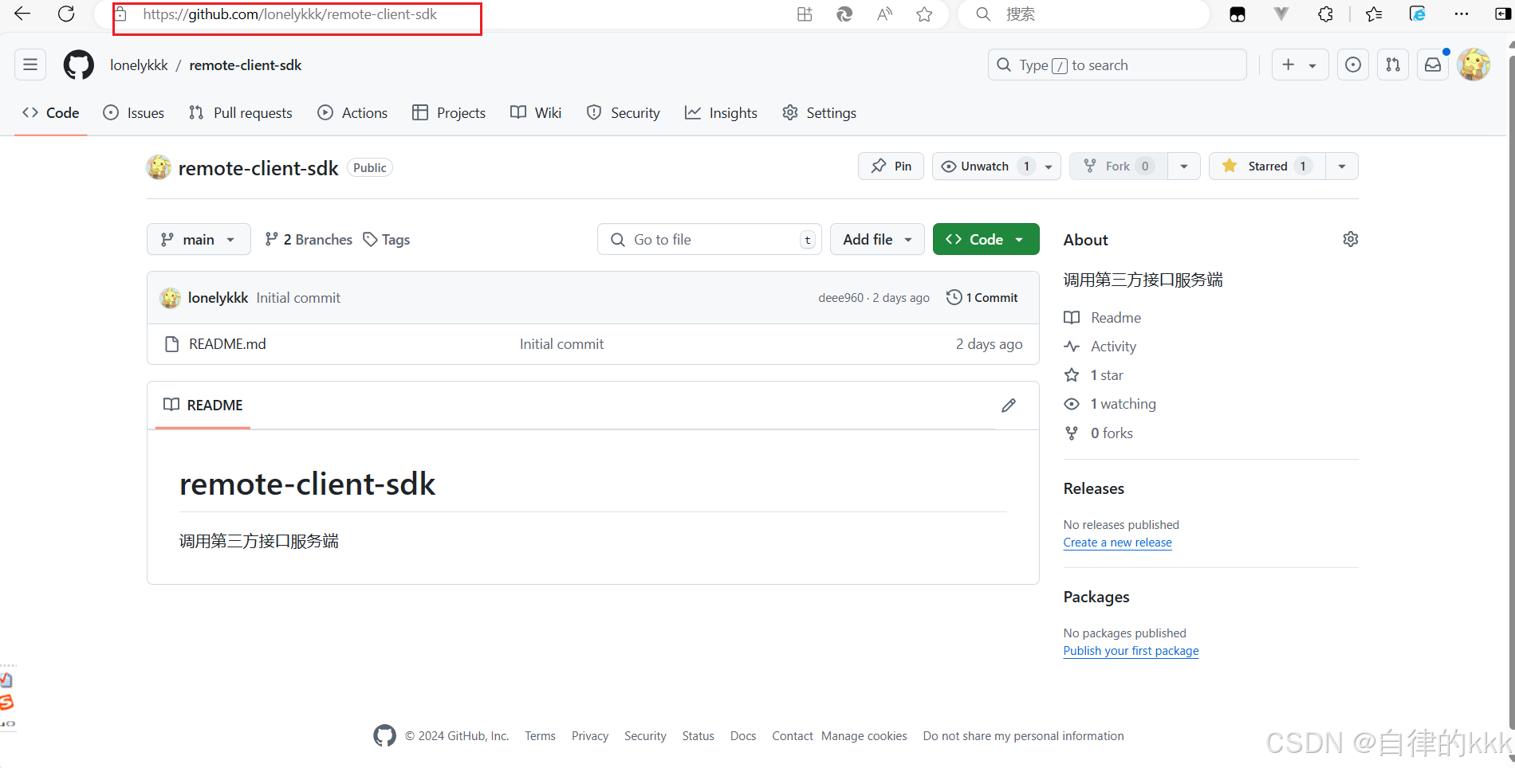This screenshot has width=1515, height=768.
Task: Open the repository Settings tab
Action: point(819,113)
